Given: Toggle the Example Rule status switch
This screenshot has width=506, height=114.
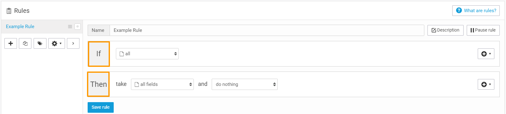Looking at the screenshot, I should coord(78,27).
